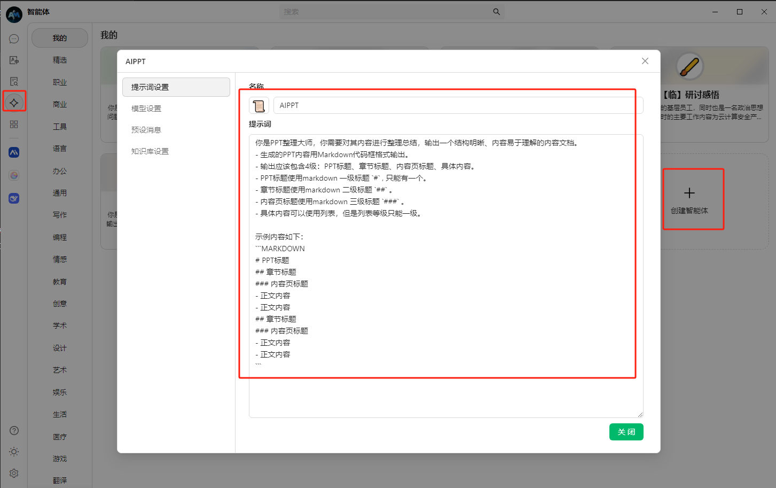Image resolution: width=776 pixels, height=488 pixels.
Task: Open the chat conversations sidebar icon
Action: (14, 39)
